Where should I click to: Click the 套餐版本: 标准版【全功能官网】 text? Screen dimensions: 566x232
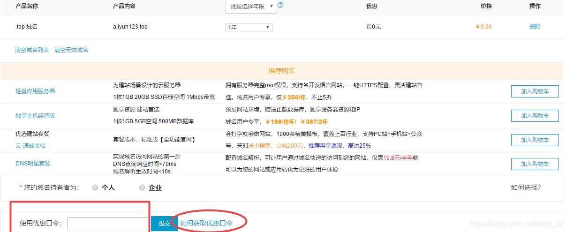pyautogui.click(x=154, y=140)
